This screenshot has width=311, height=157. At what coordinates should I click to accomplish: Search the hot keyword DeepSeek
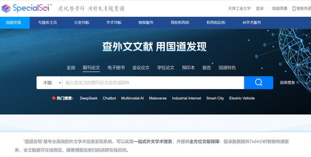(x=88, y=98)
